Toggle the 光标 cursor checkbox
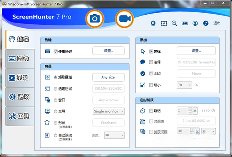This screenshot has width=232, height=157. click(151, 51)
